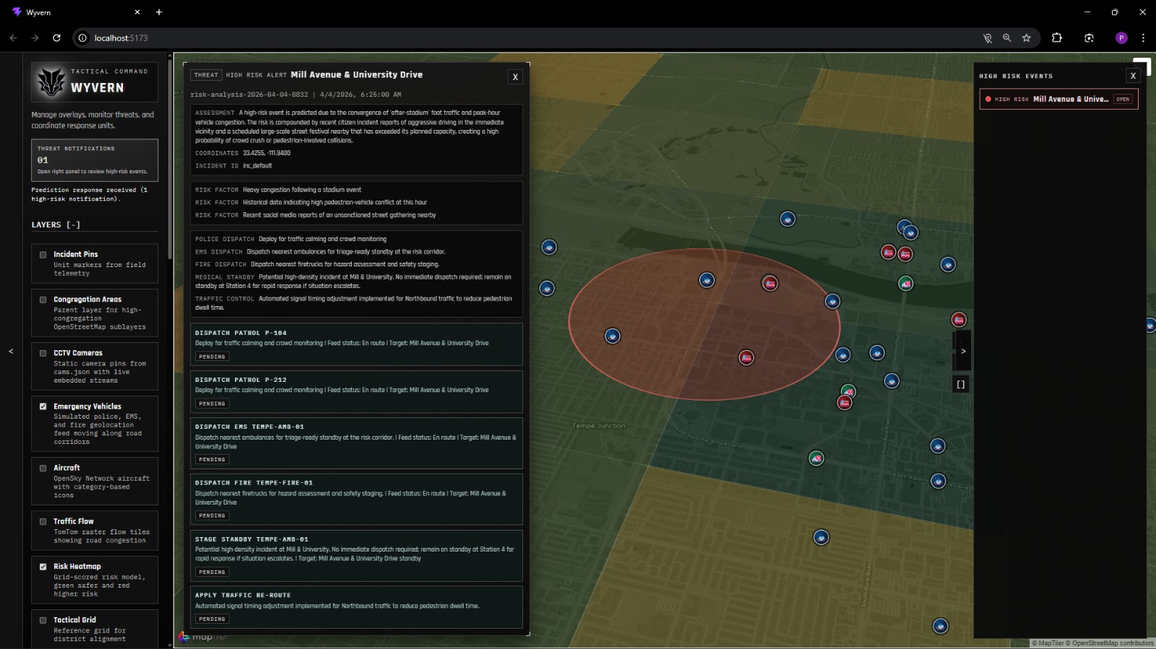
Task: Click the bracket icon button below the map arrow
Action: 961,385
